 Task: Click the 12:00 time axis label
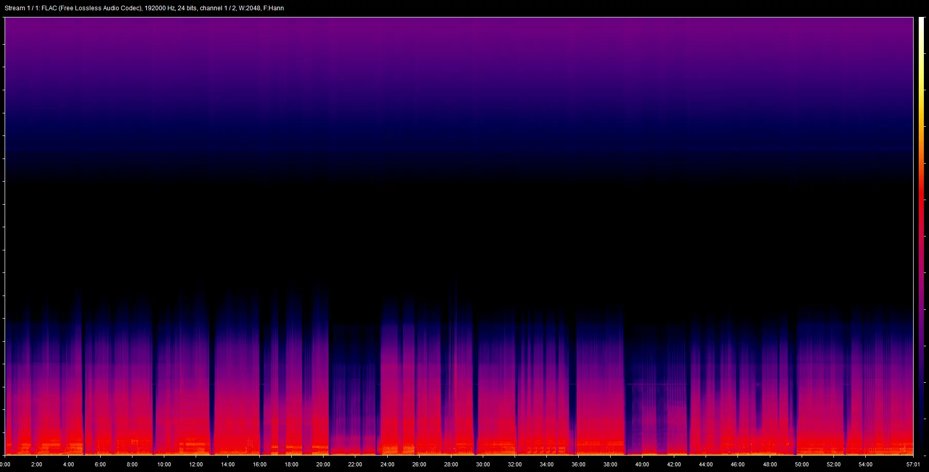[x=196, y=464]
